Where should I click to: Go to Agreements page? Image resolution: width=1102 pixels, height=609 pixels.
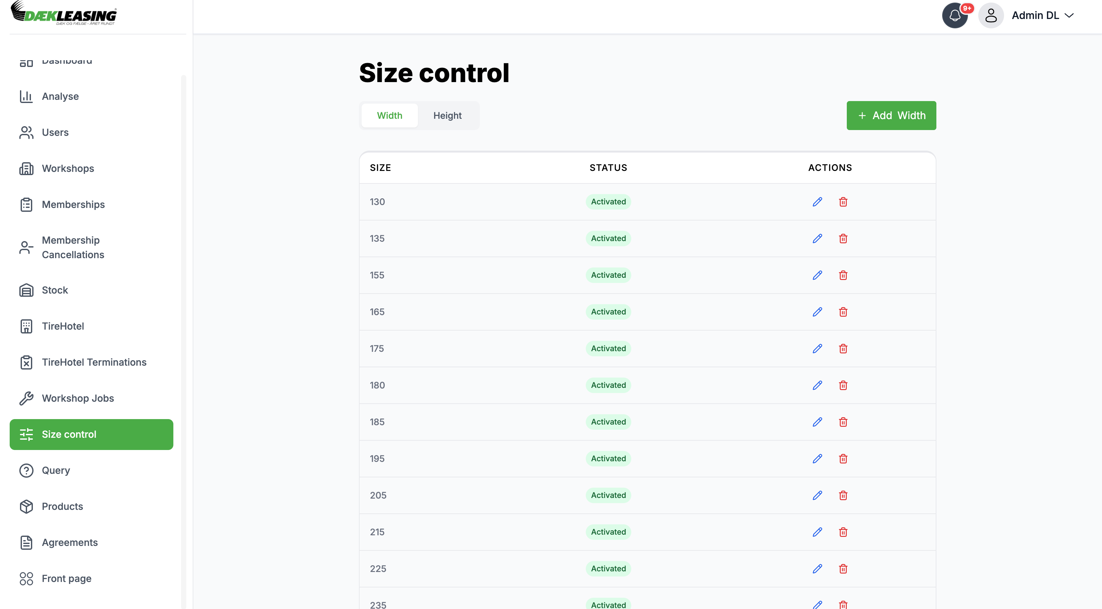point(91,543)
